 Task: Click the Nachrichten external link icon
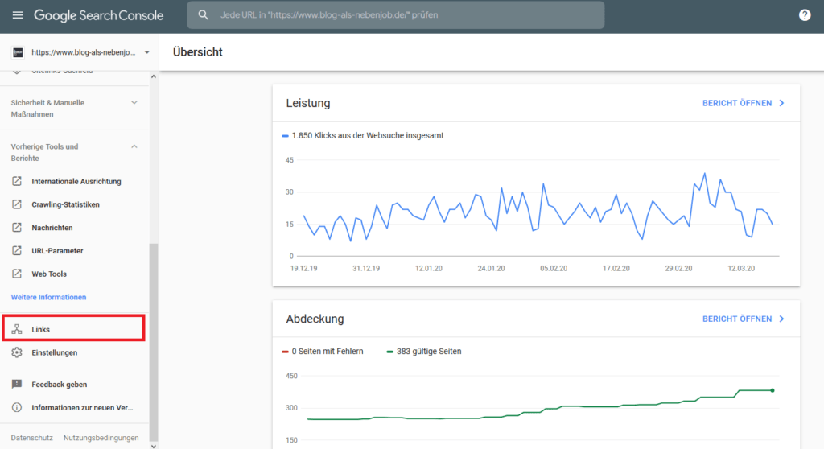[17, 227]
